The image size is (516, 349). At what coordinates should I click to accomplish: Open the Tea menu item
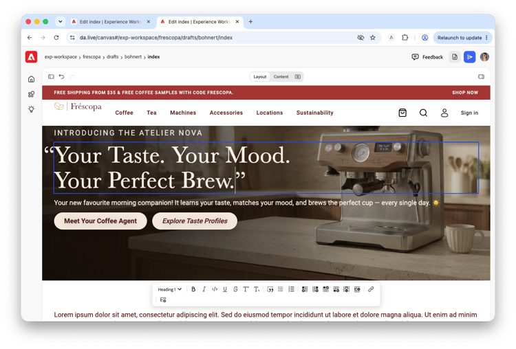click(x=151, y=113)
